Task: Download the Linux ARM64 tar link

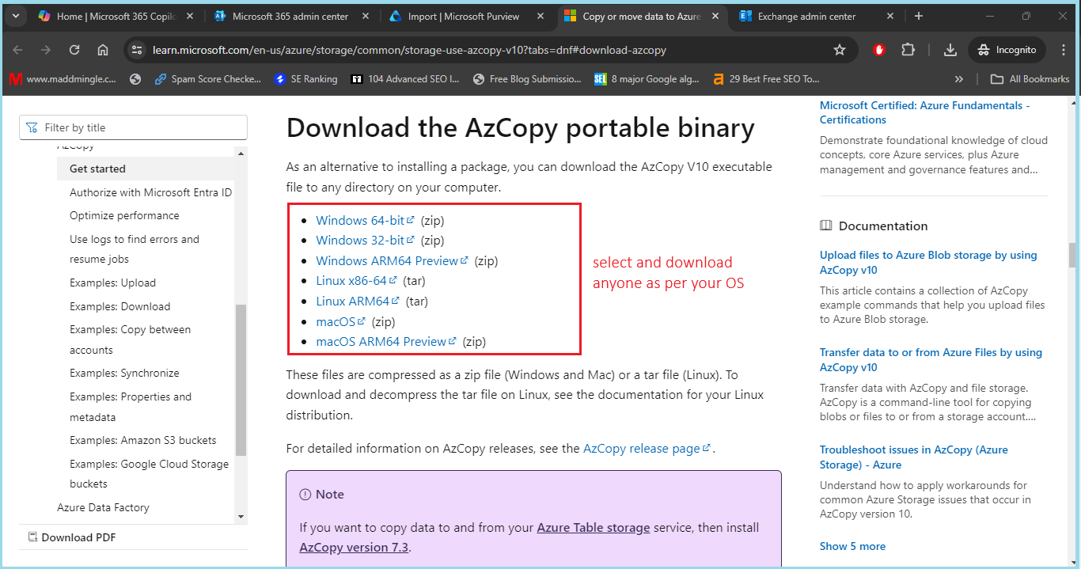Action: point(358,301)
